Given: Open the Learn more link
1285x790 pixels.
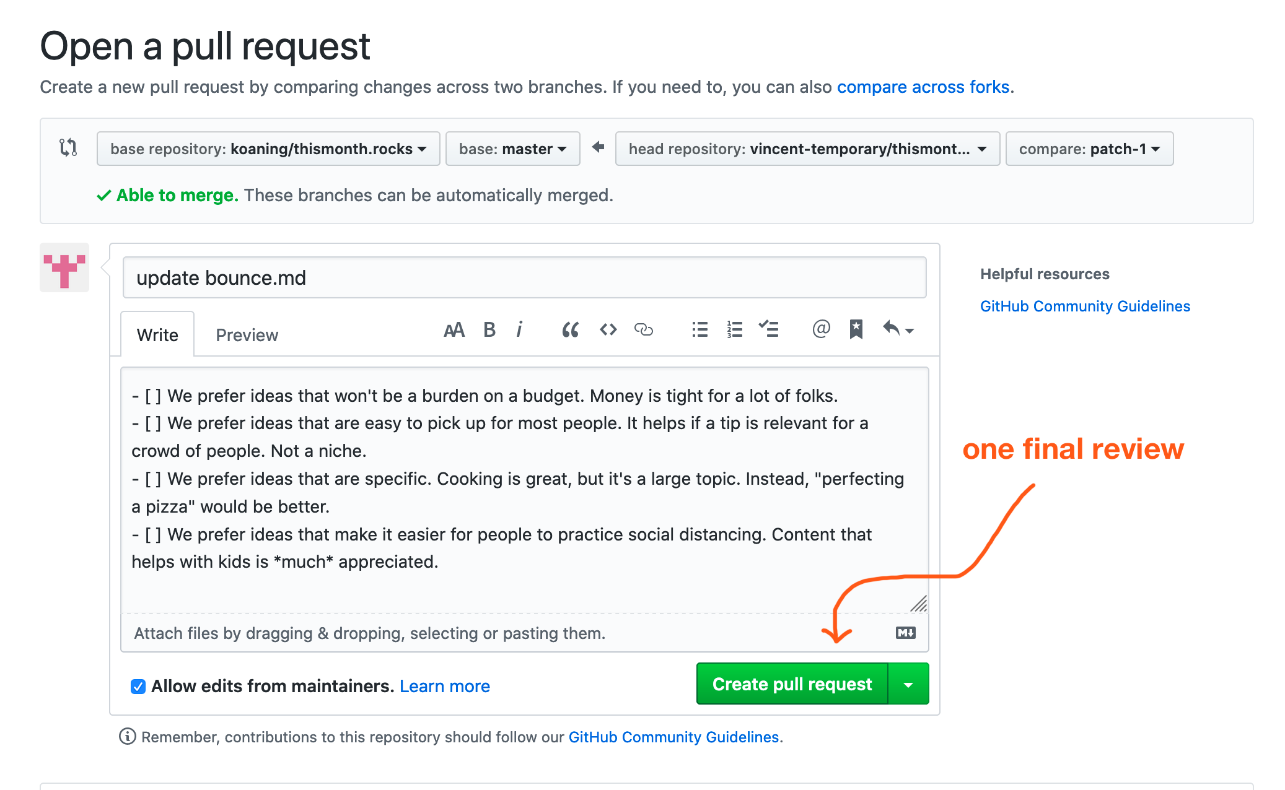Looking at the screenshot, I should [445, 686].
